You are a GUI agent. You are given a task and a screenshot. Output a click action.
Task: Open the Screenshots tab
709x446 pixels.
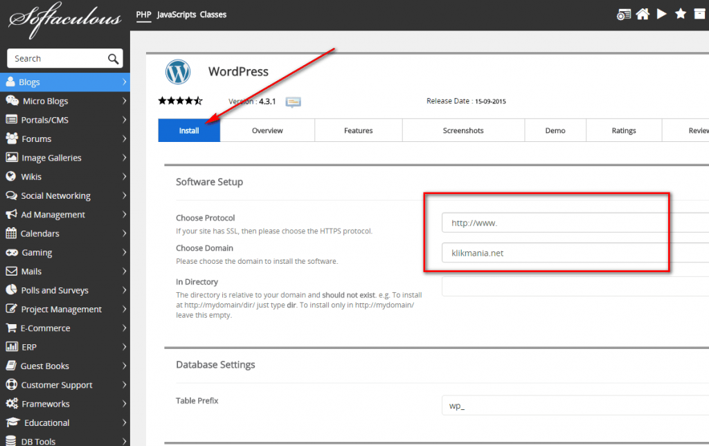pos(463,130)
